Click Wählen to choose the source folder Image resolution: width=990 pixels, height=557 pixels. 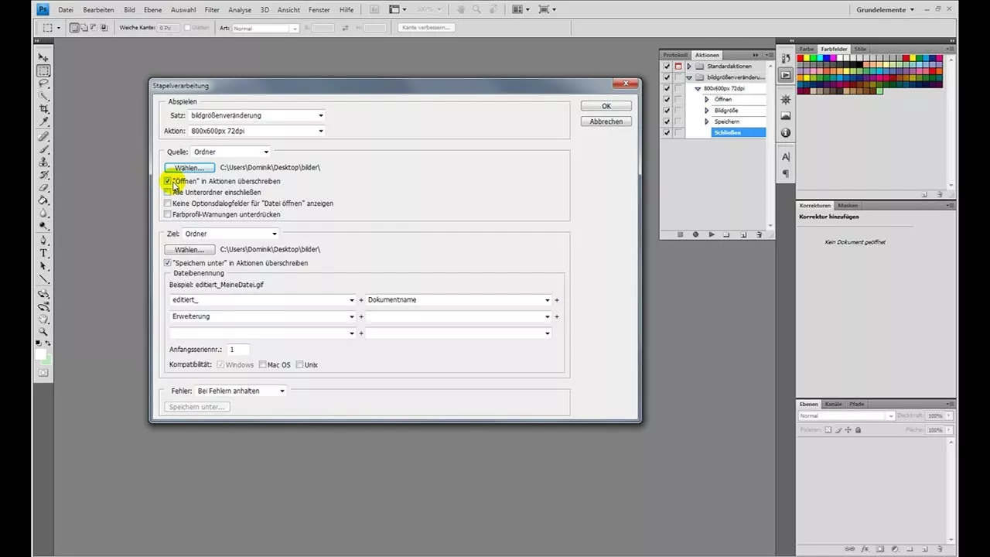pyautogui.click(x=189, y=167)
